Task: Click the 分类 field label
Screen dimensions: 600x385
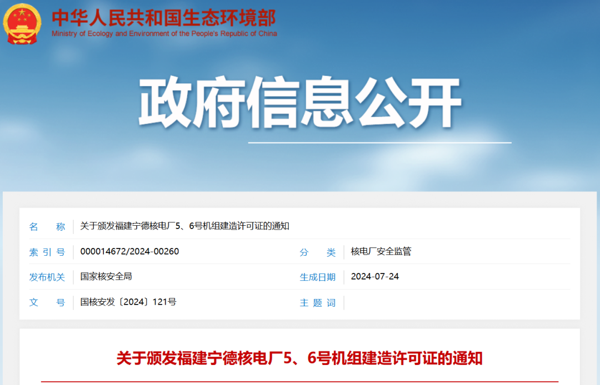Action: coord(318,252)
